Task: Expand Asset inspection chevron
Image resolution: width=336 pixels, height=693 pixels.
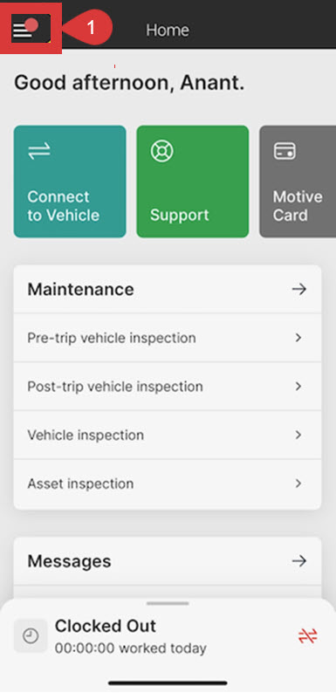Action: tap(298, 484)
